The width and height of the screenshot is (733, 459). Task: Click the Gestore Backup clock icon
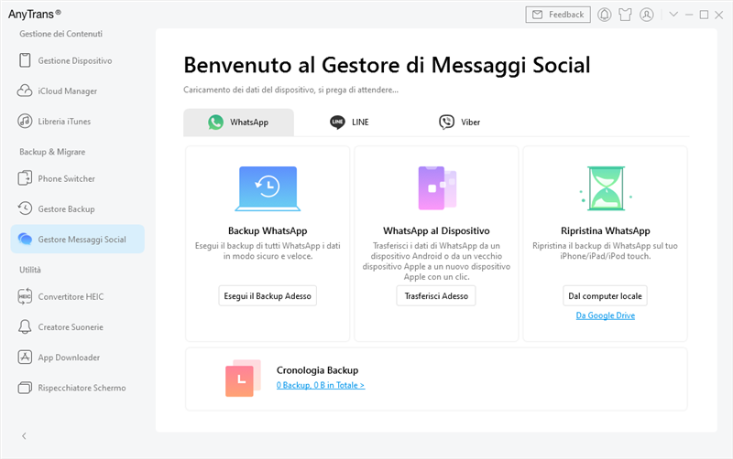[25, 208]
